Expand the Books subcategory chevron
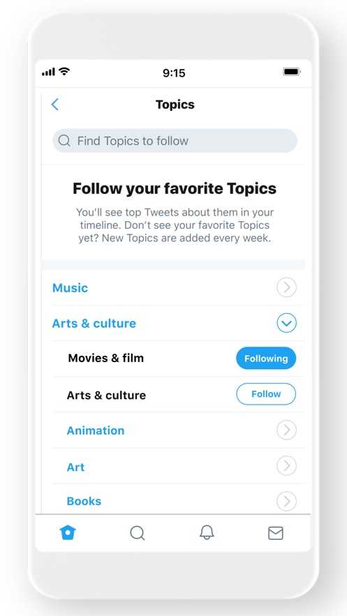347x616 pixels. click(286, 502)
